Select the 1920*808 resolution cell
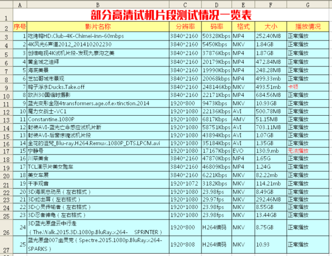The image size is (332, 256). 185,244
